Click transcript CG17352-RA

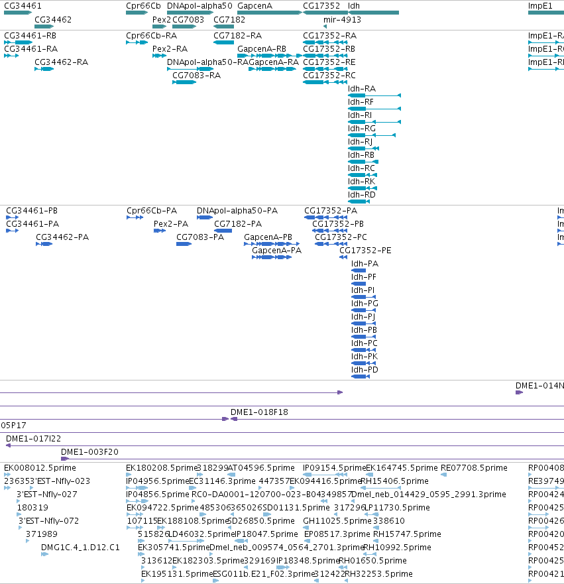325,42
